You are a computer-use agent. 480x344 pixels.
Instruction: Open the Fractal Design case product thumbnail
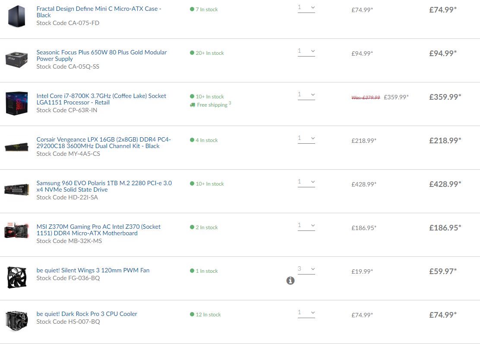[17, 16]
